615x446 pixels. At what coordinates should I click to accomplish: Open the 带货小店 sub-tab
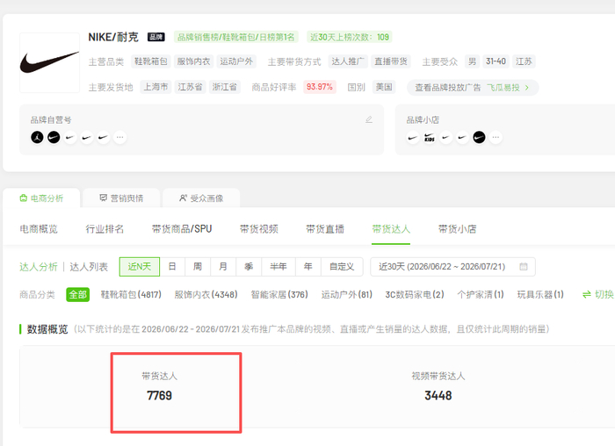458,229
